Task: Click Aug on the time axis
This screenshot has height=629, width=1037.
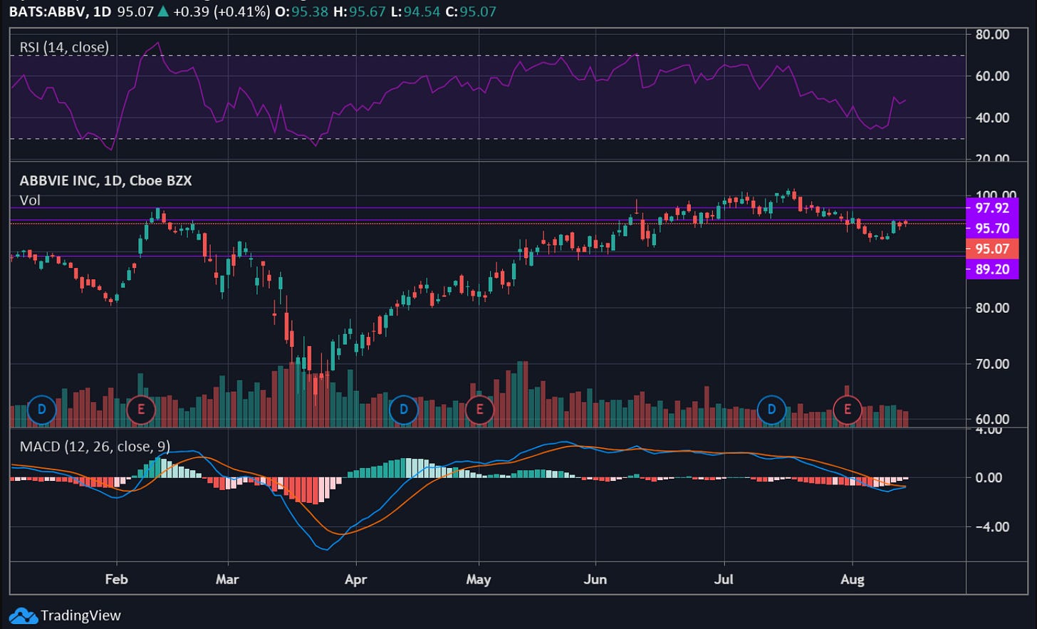Action: pyautogui.click(x=853, y=579)
